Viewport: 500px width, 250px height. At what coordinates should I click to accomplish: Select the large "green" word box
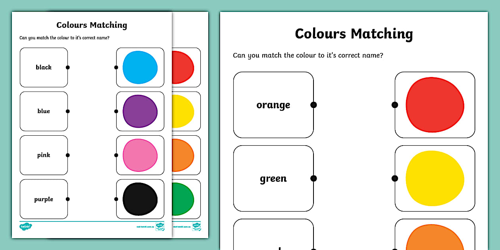click(273, 178)
